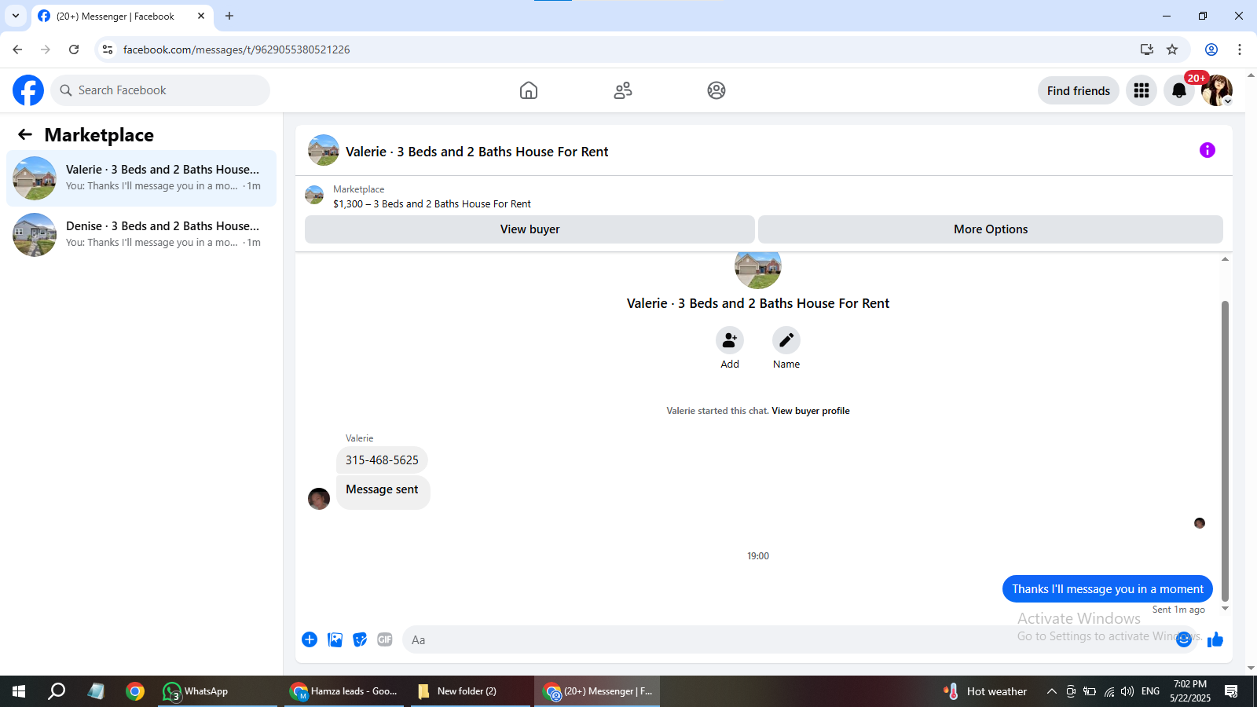Close the Messenger | Facebook tab
Image resolution: width=1257 pixels, height=707 pixels.
201,16
